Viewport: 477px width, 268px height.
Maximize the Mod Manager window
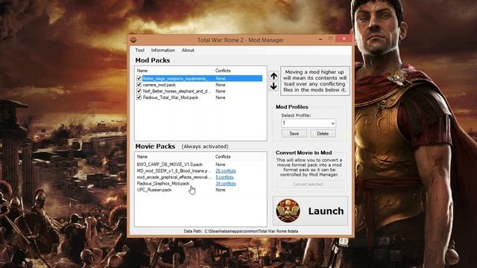coord(330,39)
